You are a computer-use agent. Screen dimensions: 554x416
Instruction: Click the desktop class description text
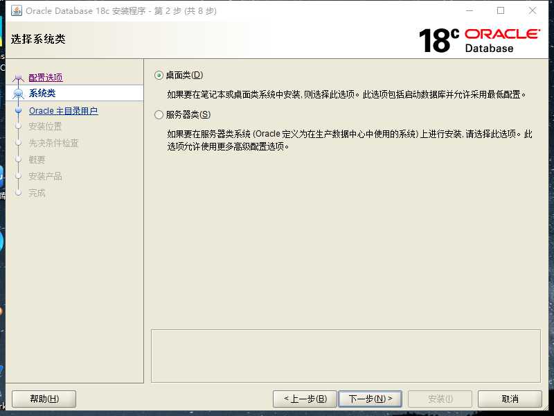(347, 94)
